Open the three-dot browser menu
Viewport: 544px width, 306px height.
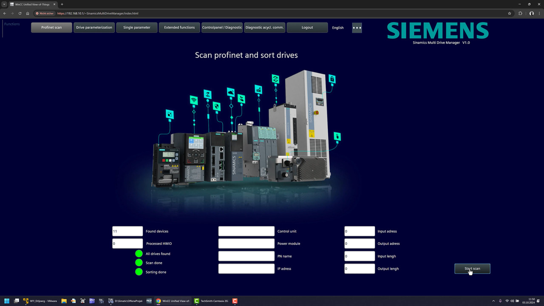(539, 13)
